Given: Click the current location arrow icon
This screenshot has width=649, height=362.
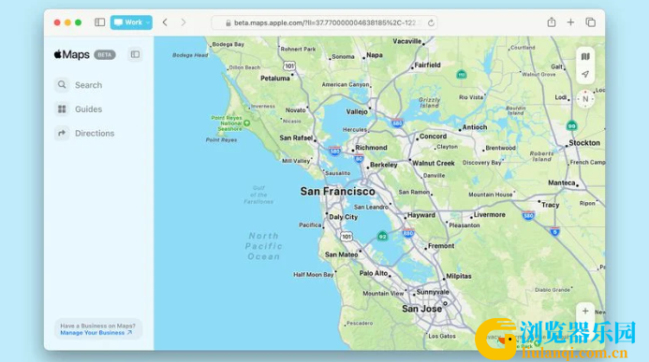Looking at the screenshot, I should coord(584,75).
